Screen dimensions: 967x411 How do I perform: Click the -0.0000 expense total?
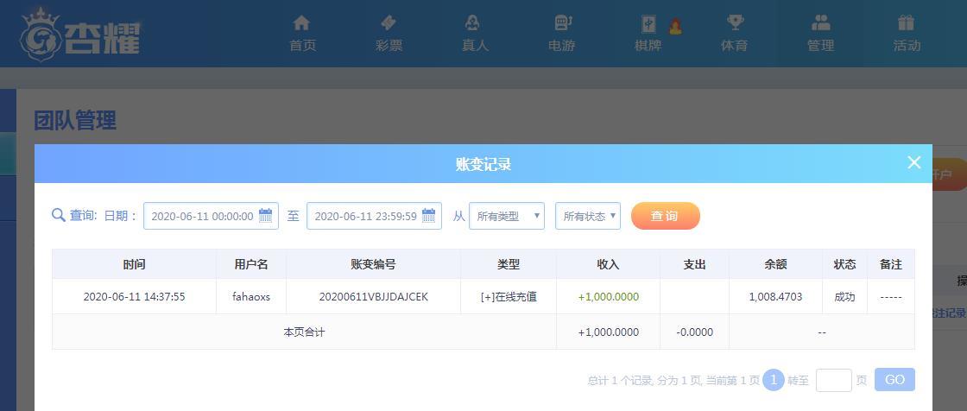[694, 332]
